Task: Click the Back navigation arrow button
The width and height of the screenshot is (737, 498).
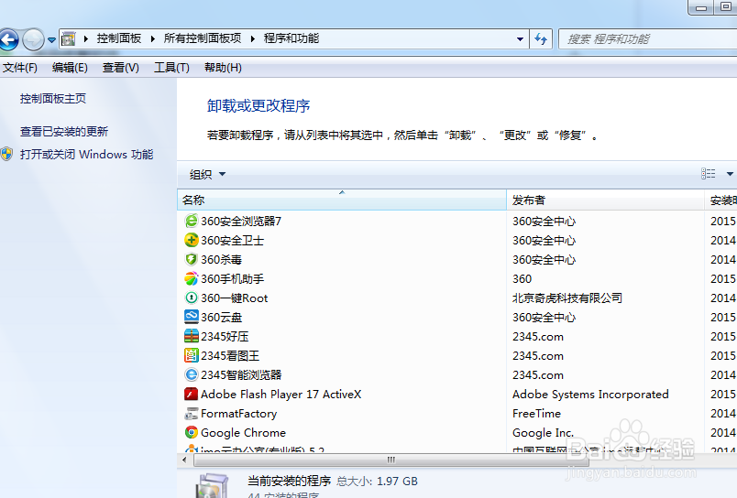Action: tap(8, 39)
